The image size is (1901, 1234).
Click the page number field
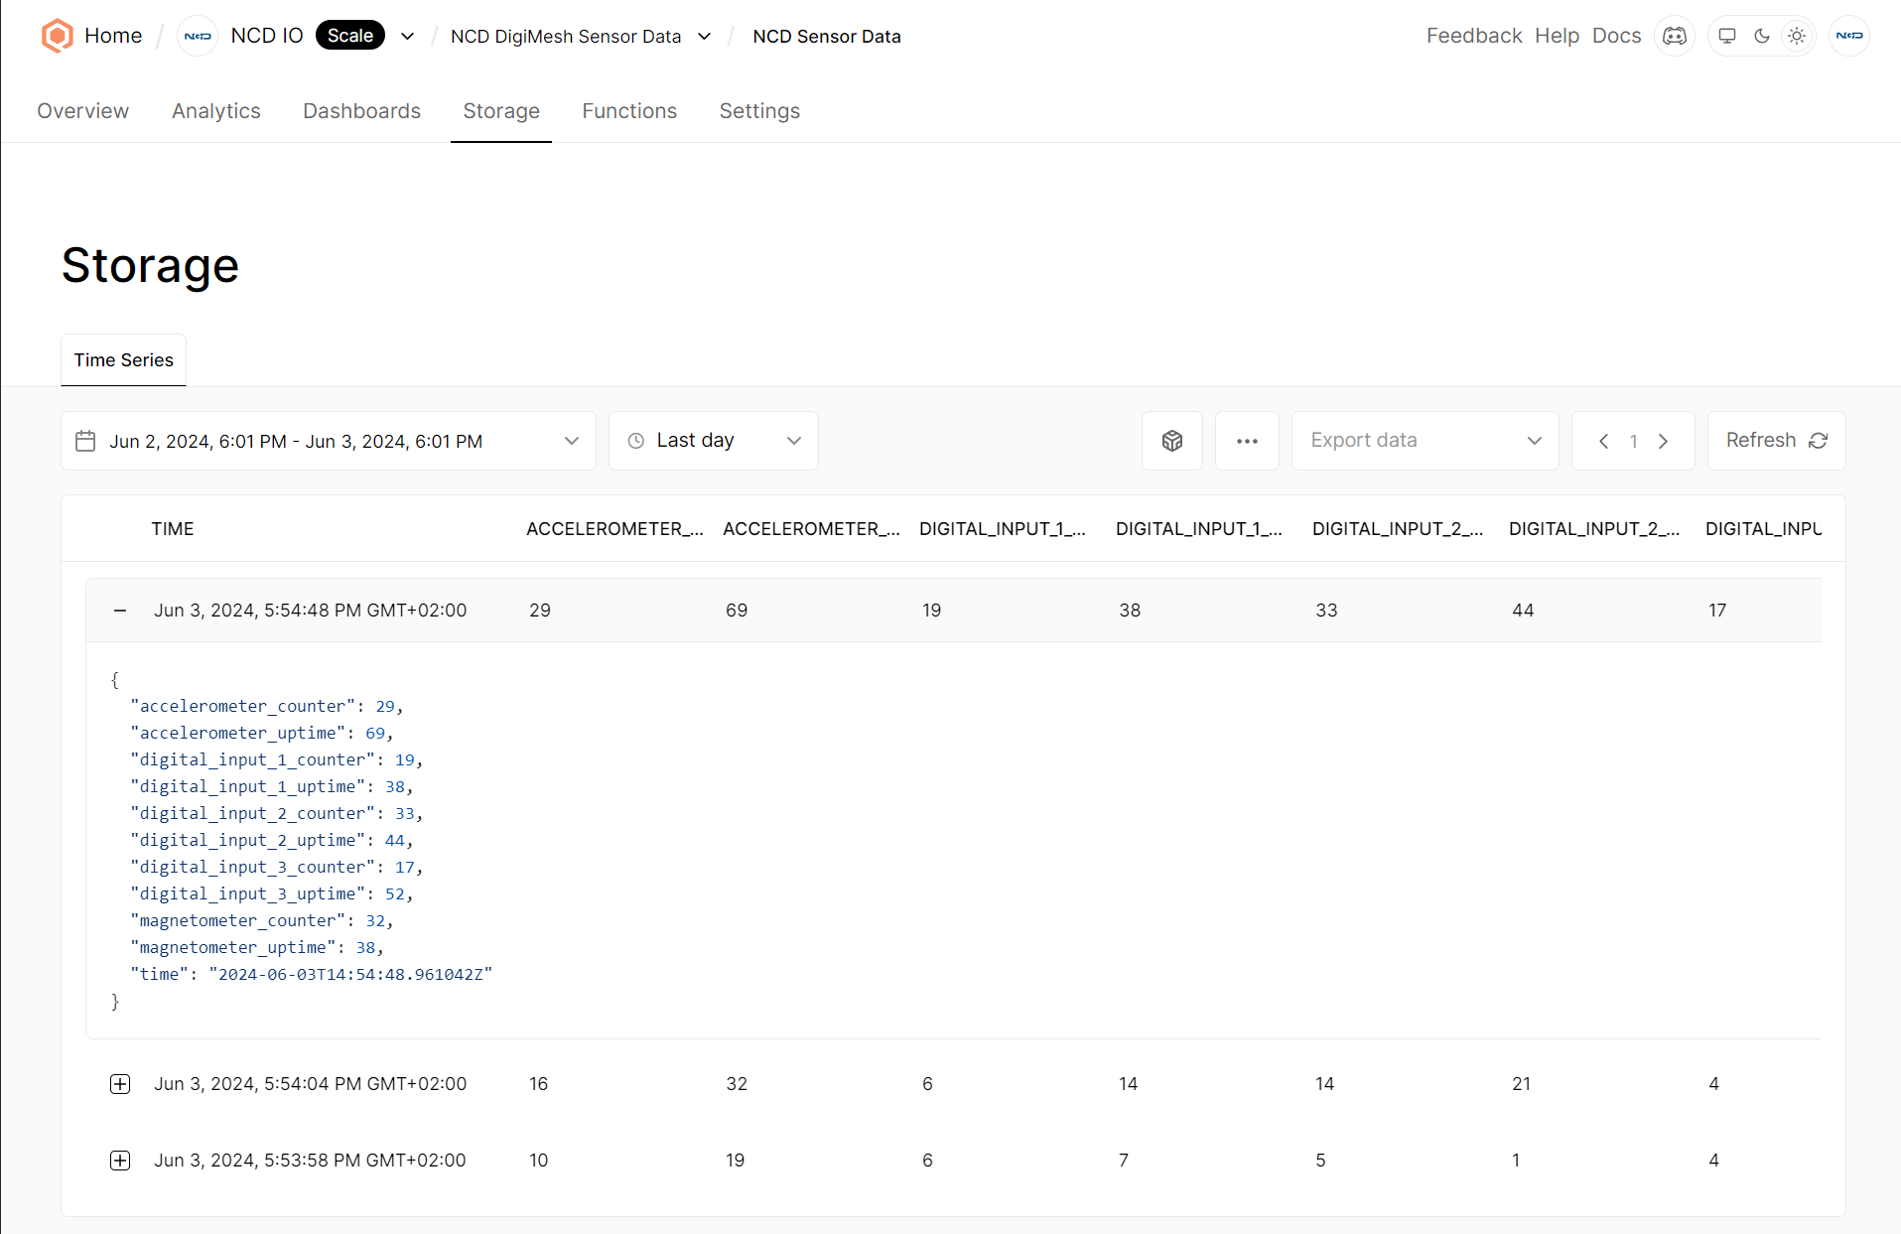coord(1633,441)
